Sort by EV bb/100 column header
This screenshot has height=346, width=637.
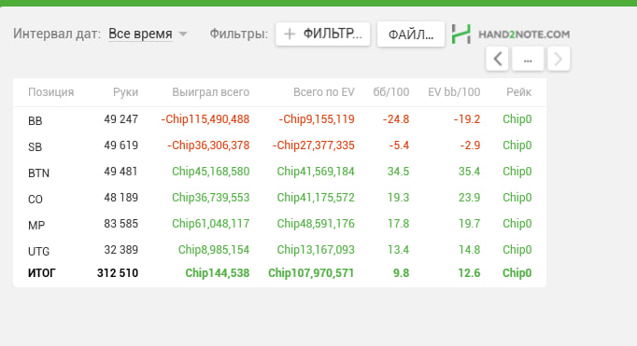(454, 92)
